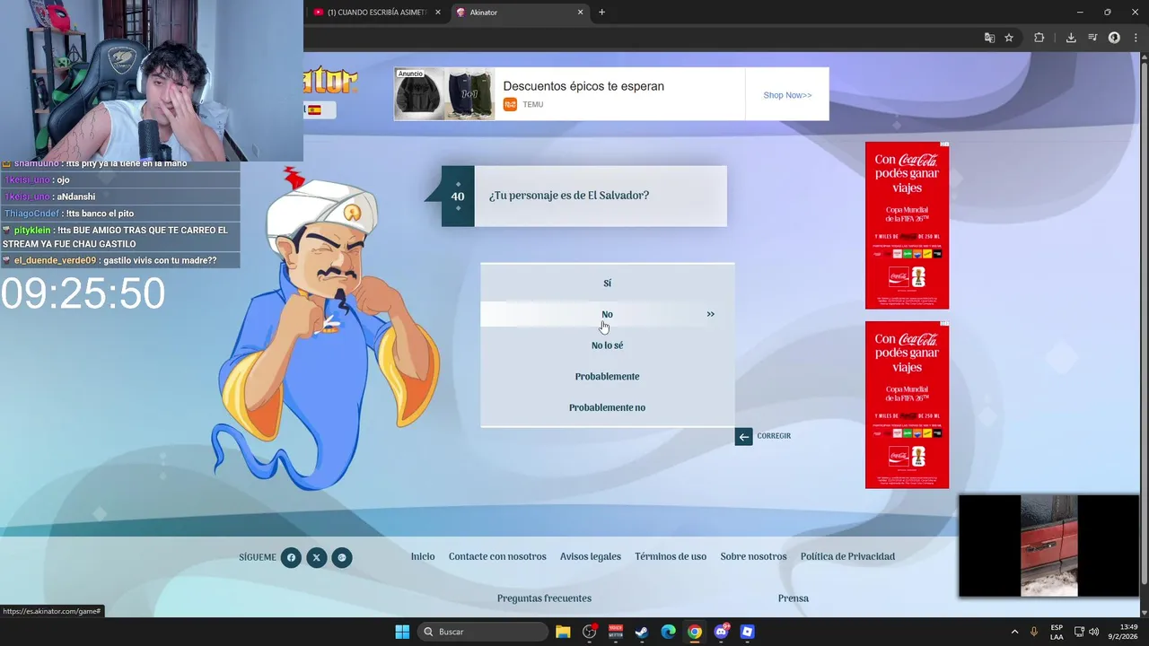
Task: Click the microphone tray icon
Action: point(1034,632)
